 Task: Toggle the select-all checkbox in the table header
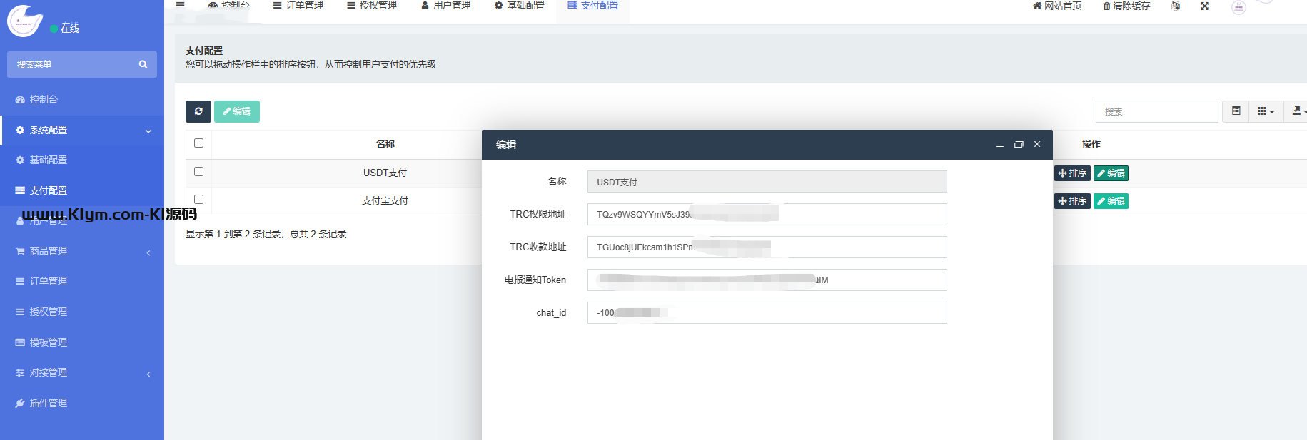(x=198, y=143)
